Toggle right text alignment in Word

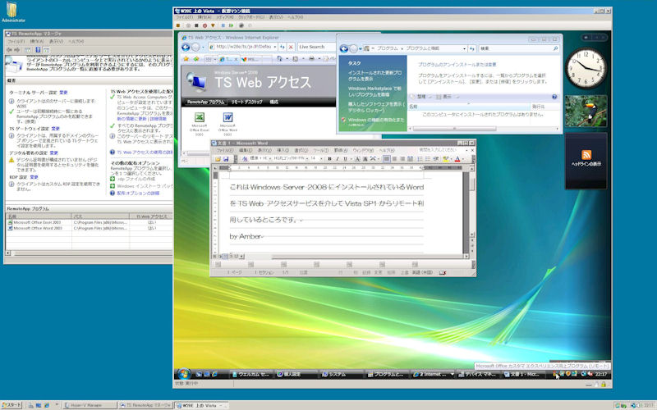click(402, 159)
